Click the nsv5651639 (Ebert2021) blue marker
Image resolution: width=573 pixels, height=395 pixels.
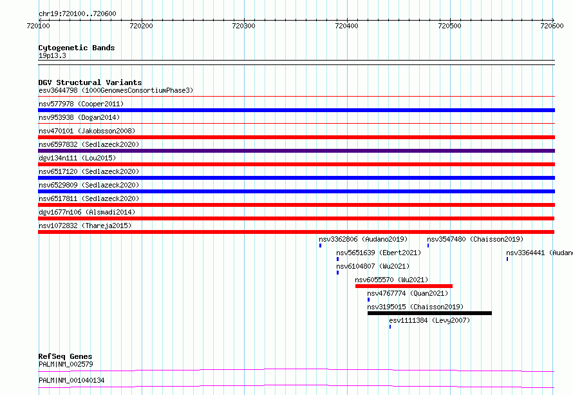[x=337, y=259]
